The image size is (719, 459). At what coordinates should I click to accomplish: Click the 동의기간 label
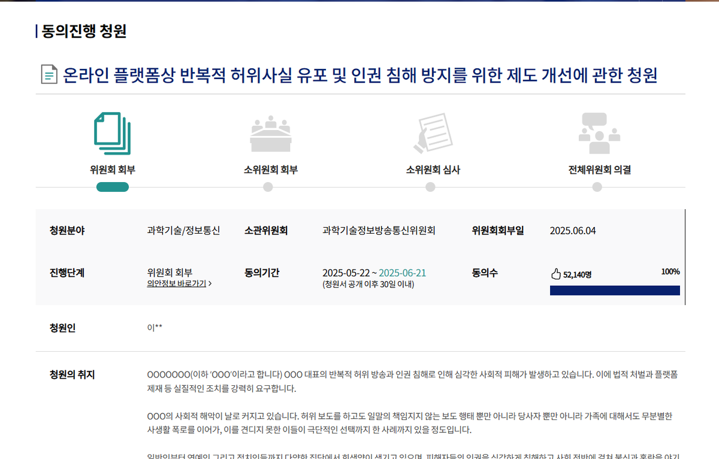pos(262,273)
